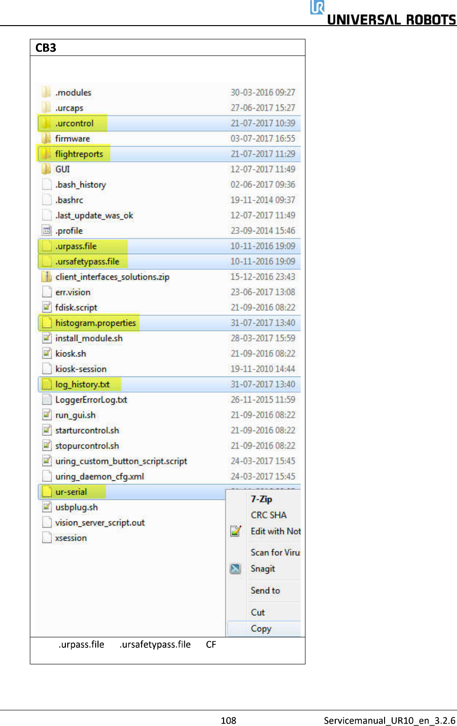
Task: Click the ur-serial file icon
Action: point(46,492)
